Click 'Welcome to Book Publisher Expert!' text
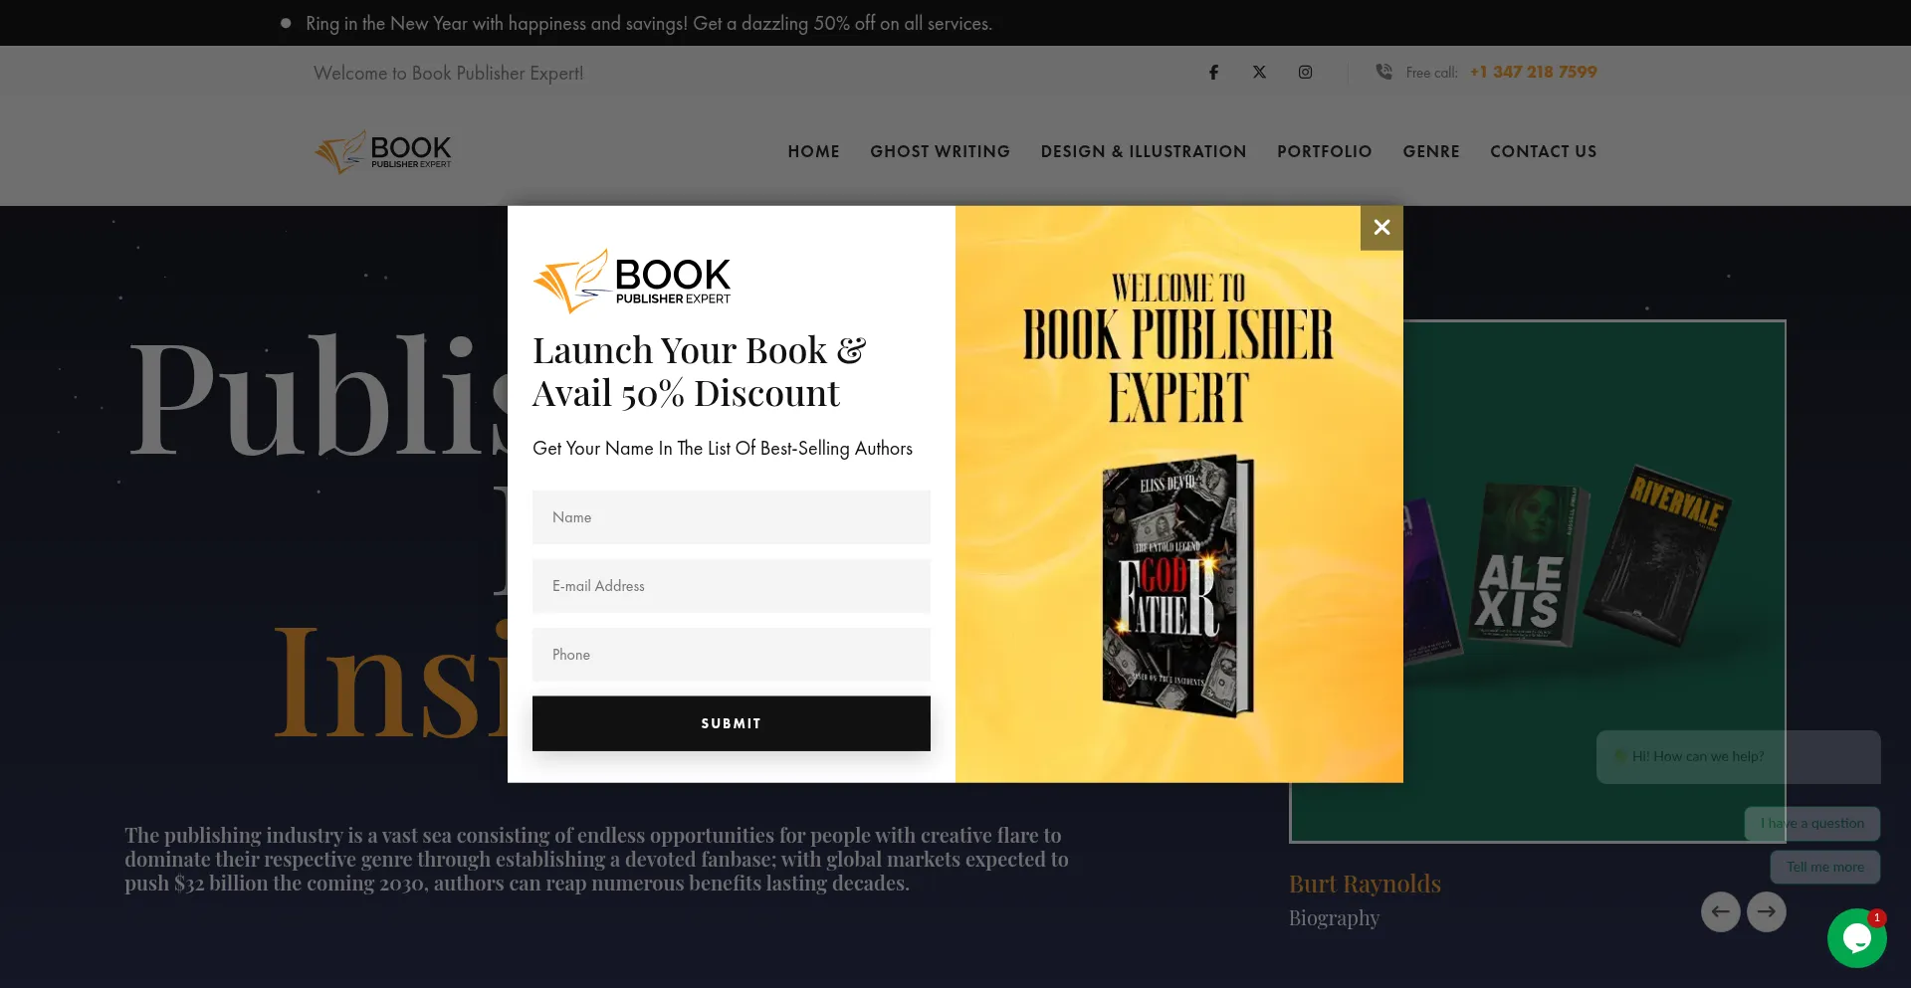This screenshot has width=1911, height=988. pos(448,73)
